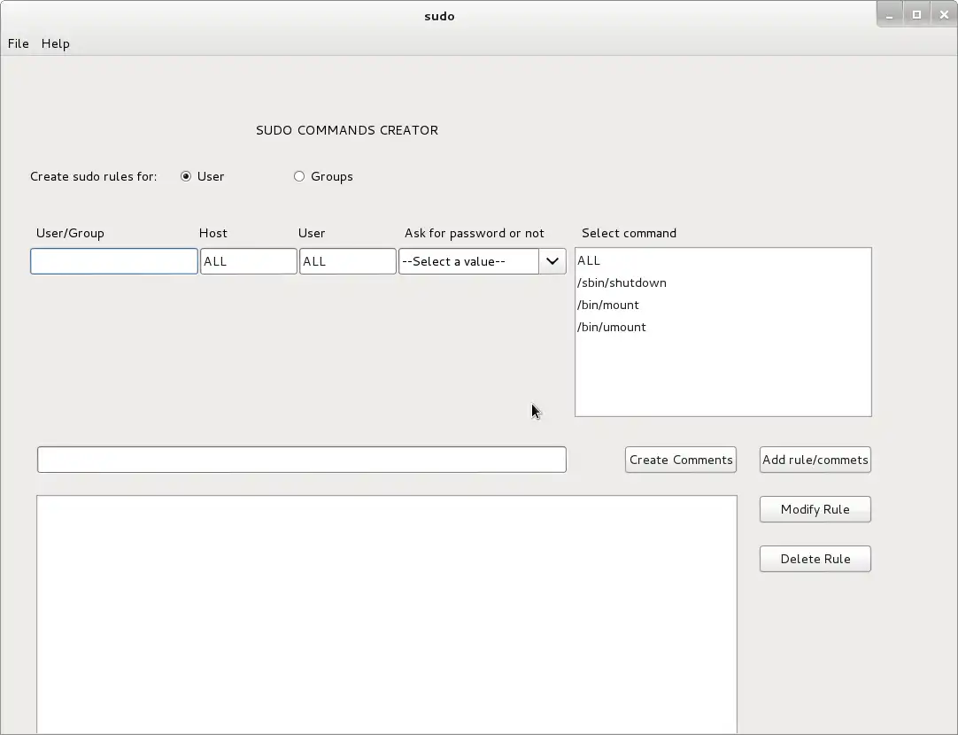Maximize the sudo window
Screen dimensions: 958x735
coord(916,14)
